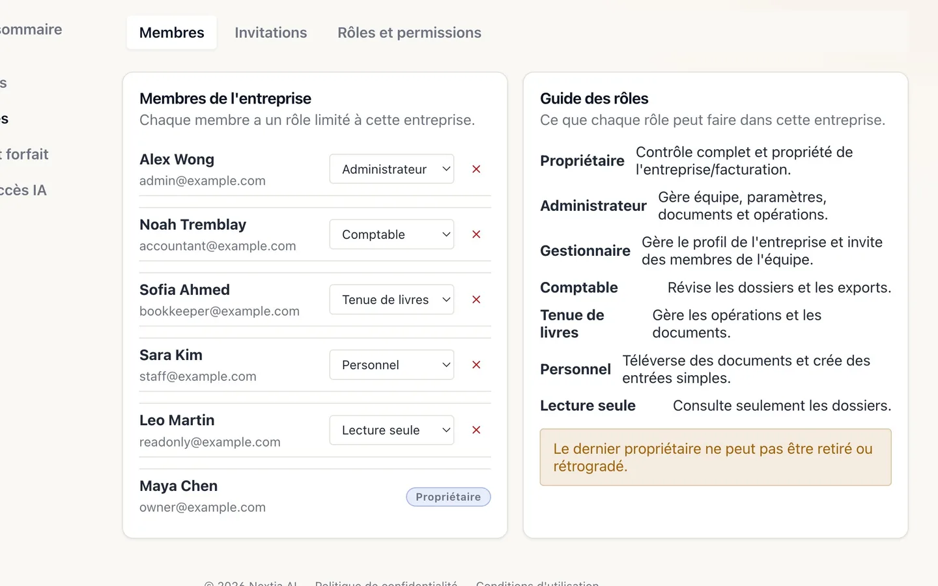Remove Leo Martin with the red X

[x=476, y=430]
